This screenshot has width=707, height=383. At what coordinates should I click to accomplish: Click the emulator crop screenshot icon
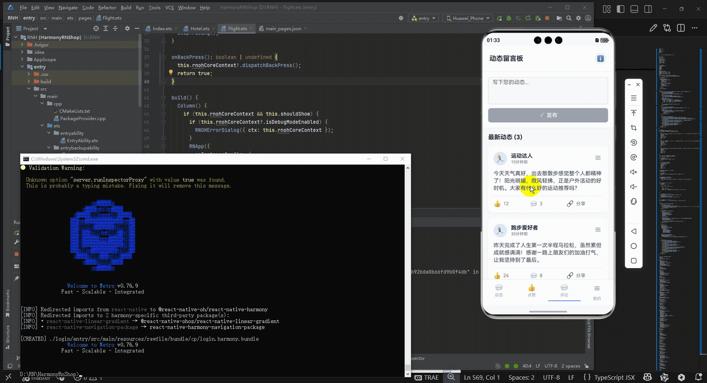tap(633, 128)
